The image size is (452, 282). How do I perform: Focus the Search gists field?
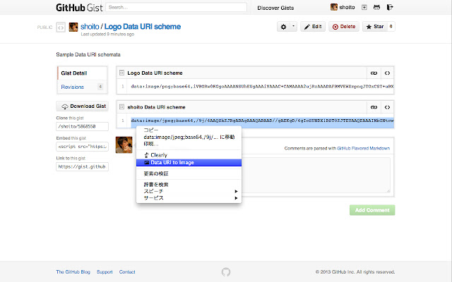[x=176, y=7]
